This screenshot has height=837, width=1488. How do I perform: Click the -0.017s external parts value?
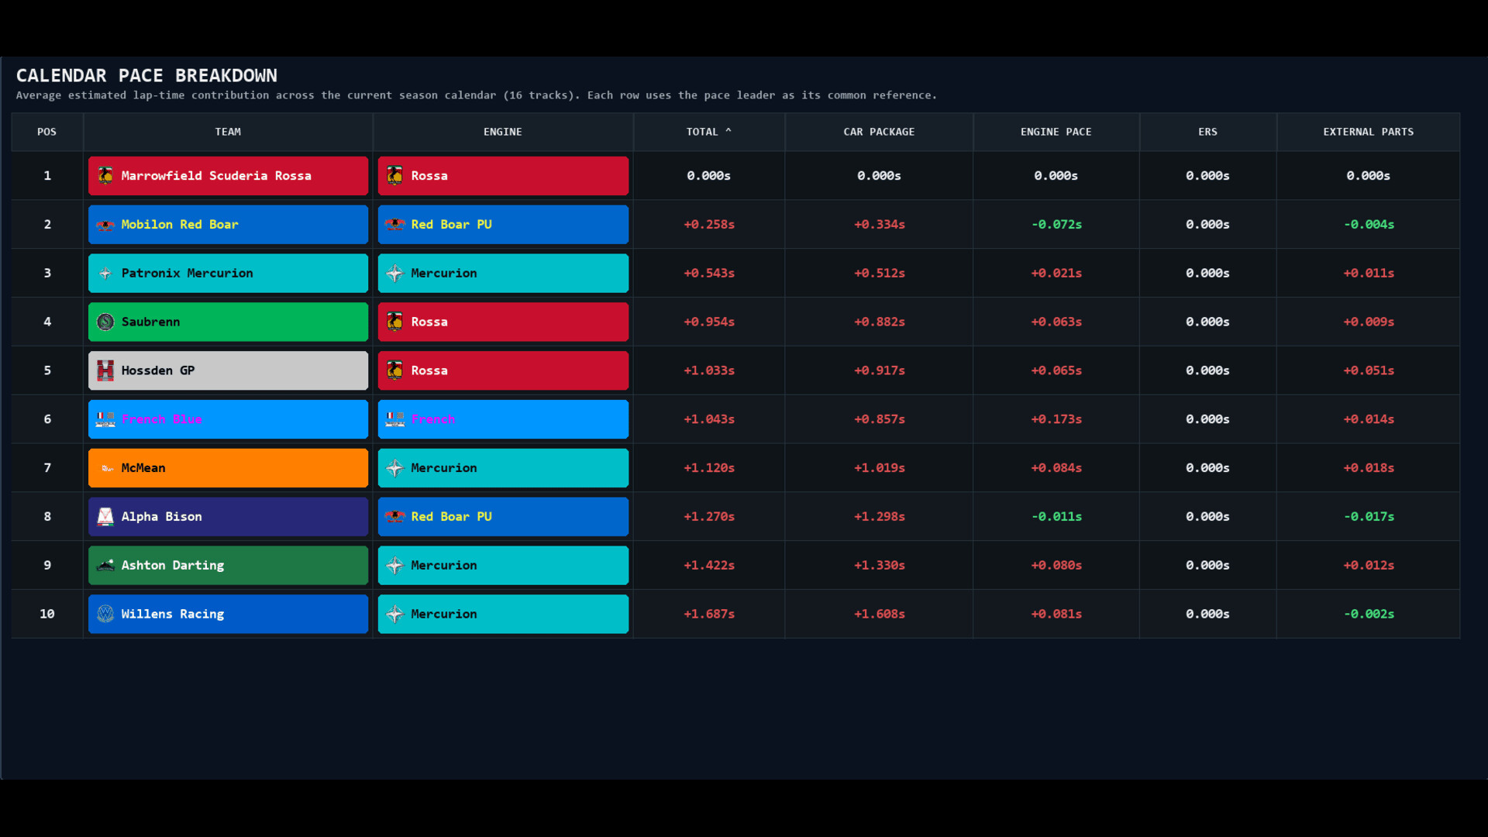tap(1369, 517)
